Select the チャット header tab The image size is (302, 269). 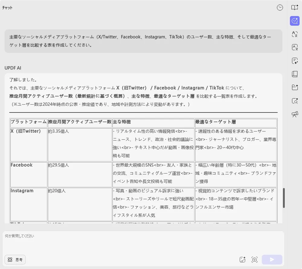click(7, 8)
